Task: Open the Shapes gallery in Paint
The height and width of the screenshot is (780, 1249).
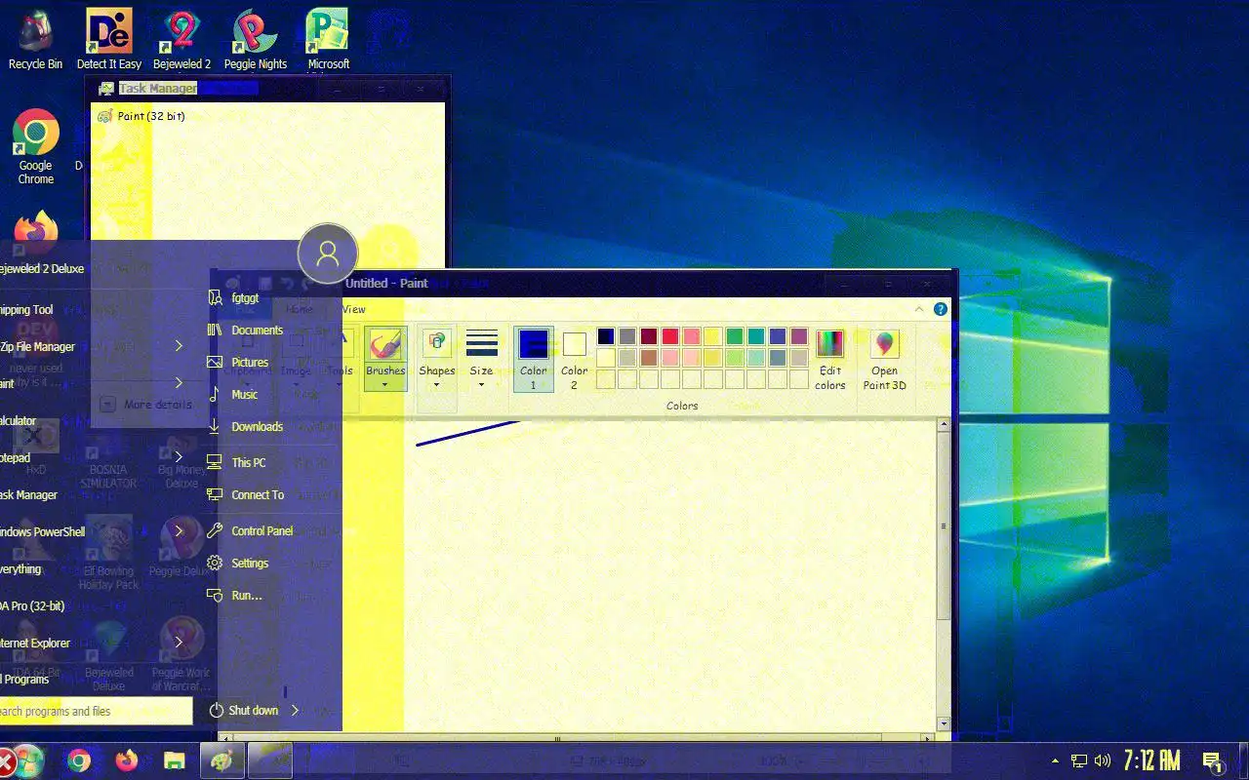Action: tap(436, 358)
